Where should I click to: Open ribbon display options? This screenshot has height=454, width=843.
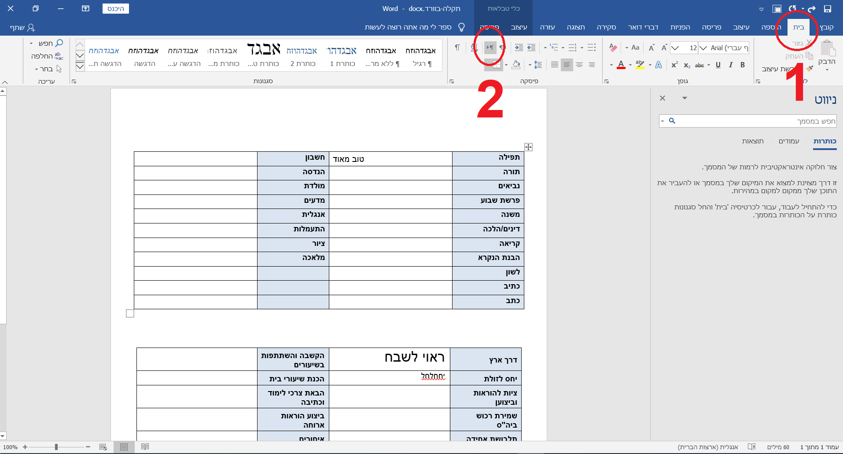pyautogui.click(x=85, y=8)
